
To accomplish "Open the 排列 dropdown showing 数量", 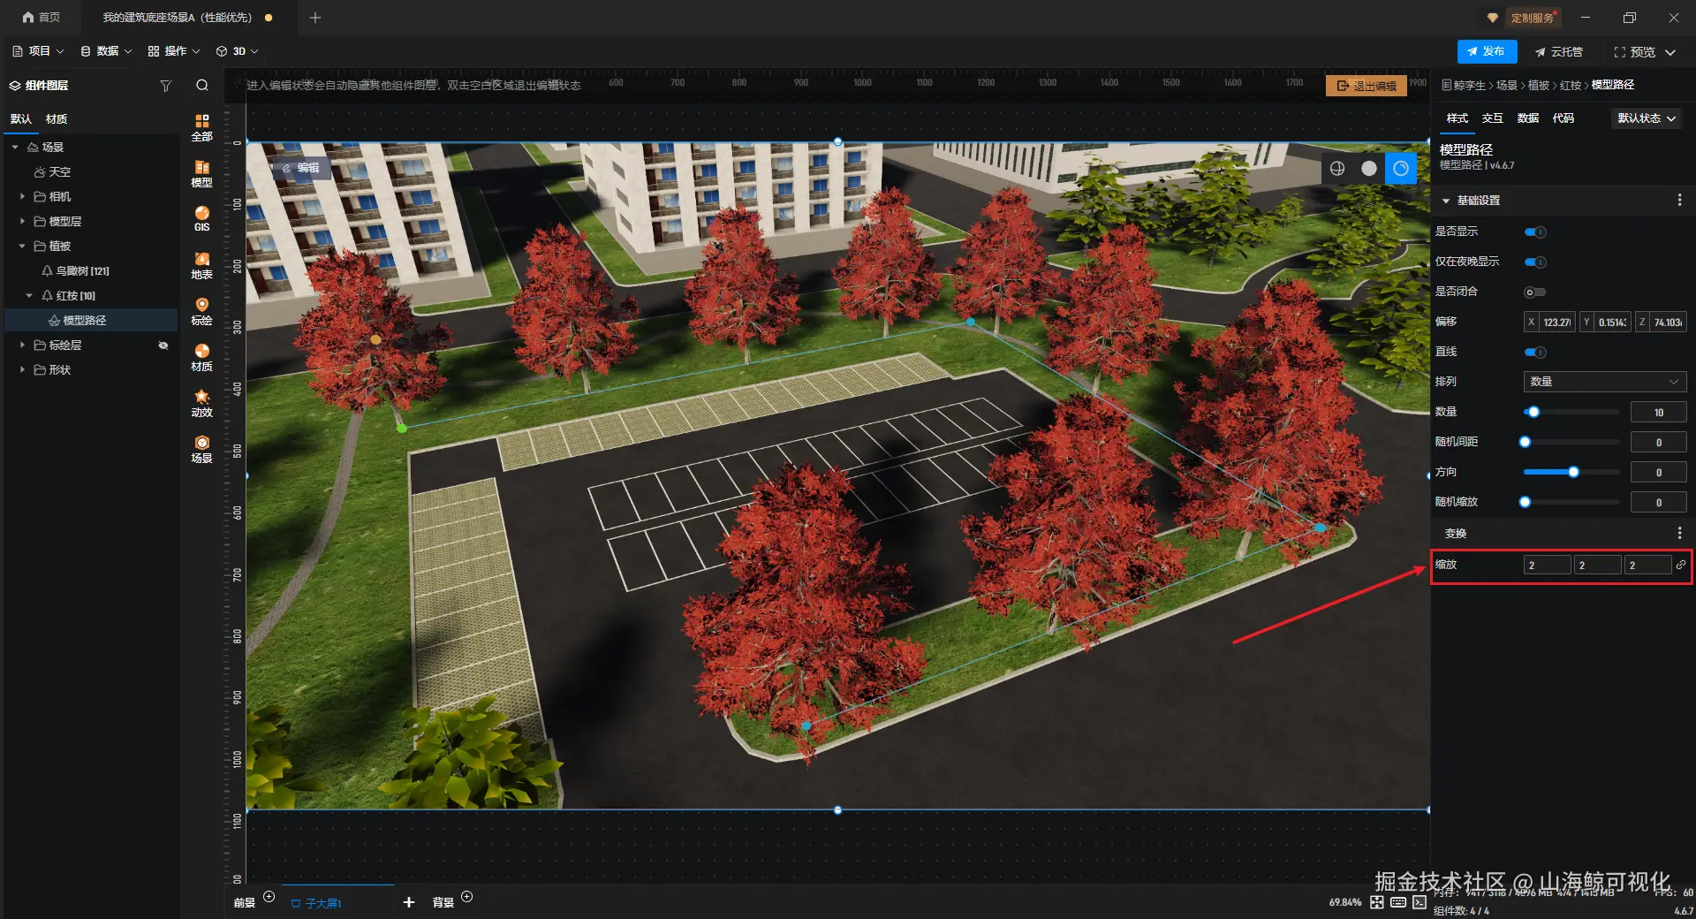I will pyautogui.click(x=1605, y=382).
